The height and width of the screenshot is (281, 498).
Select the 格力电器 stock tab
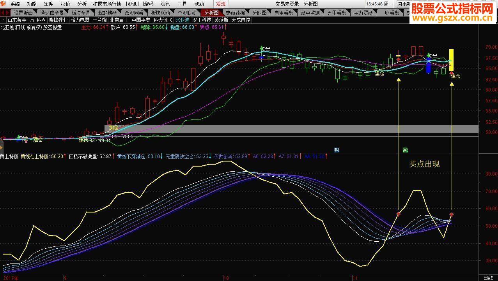(80, 20)
